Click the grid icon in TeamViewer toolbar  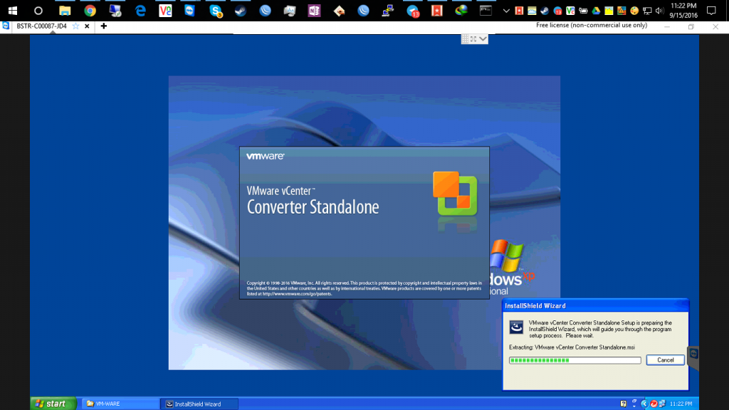coord(465,39)
